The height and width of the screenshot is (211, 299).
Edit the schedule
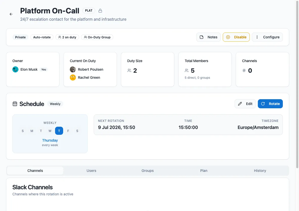[x=245, y=104]
